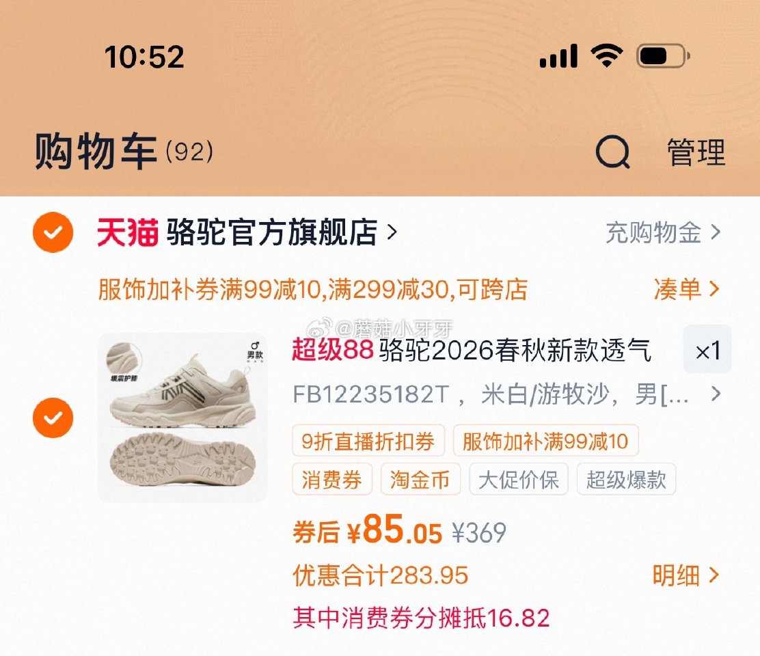This screenshot has height=656, width=760.
Task: Click the 大促价保 price protection tag
Action: coord(519,479)
